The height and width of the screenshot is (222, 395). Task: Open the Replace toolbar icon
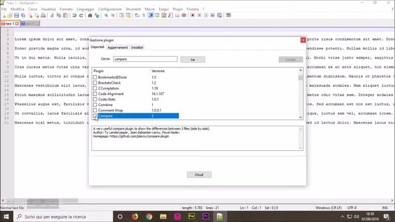[x=97, y=15]
